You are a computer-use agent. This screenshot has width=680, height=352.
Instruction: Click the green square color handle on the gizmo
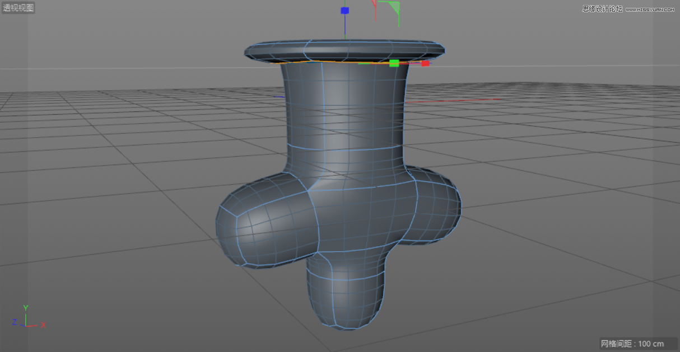tap(394, 63)
